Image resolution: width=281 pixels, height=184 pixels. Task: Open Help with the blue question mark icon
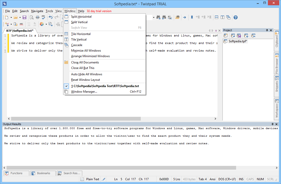tap(236, 17)
